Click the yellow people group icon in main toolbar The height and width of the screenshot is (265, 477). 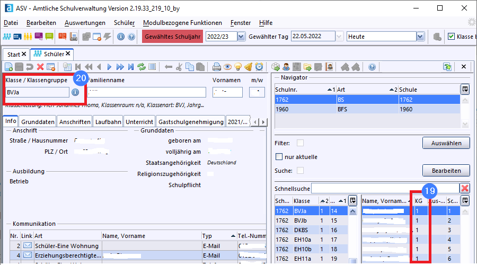tap(28, 37)
